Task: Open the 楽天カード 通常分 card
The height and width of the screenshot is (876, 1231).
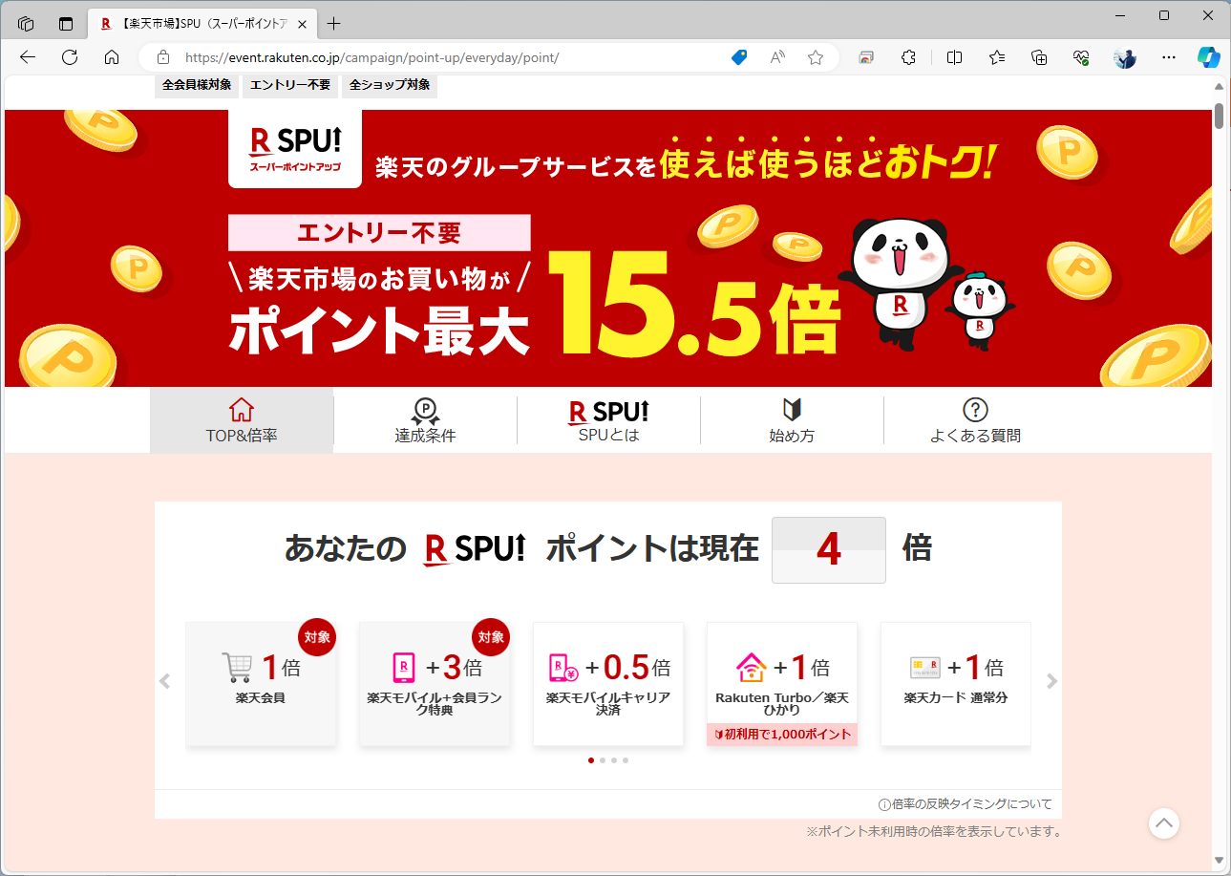Action: (956, 684)
